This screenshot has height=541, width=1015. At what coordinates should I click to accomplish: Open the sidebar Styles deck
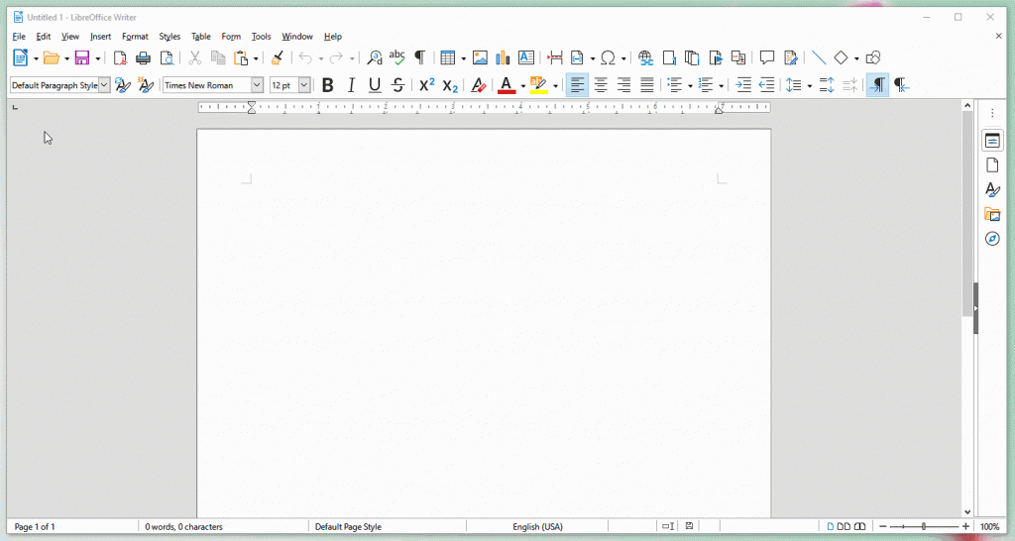click(992, 189)
